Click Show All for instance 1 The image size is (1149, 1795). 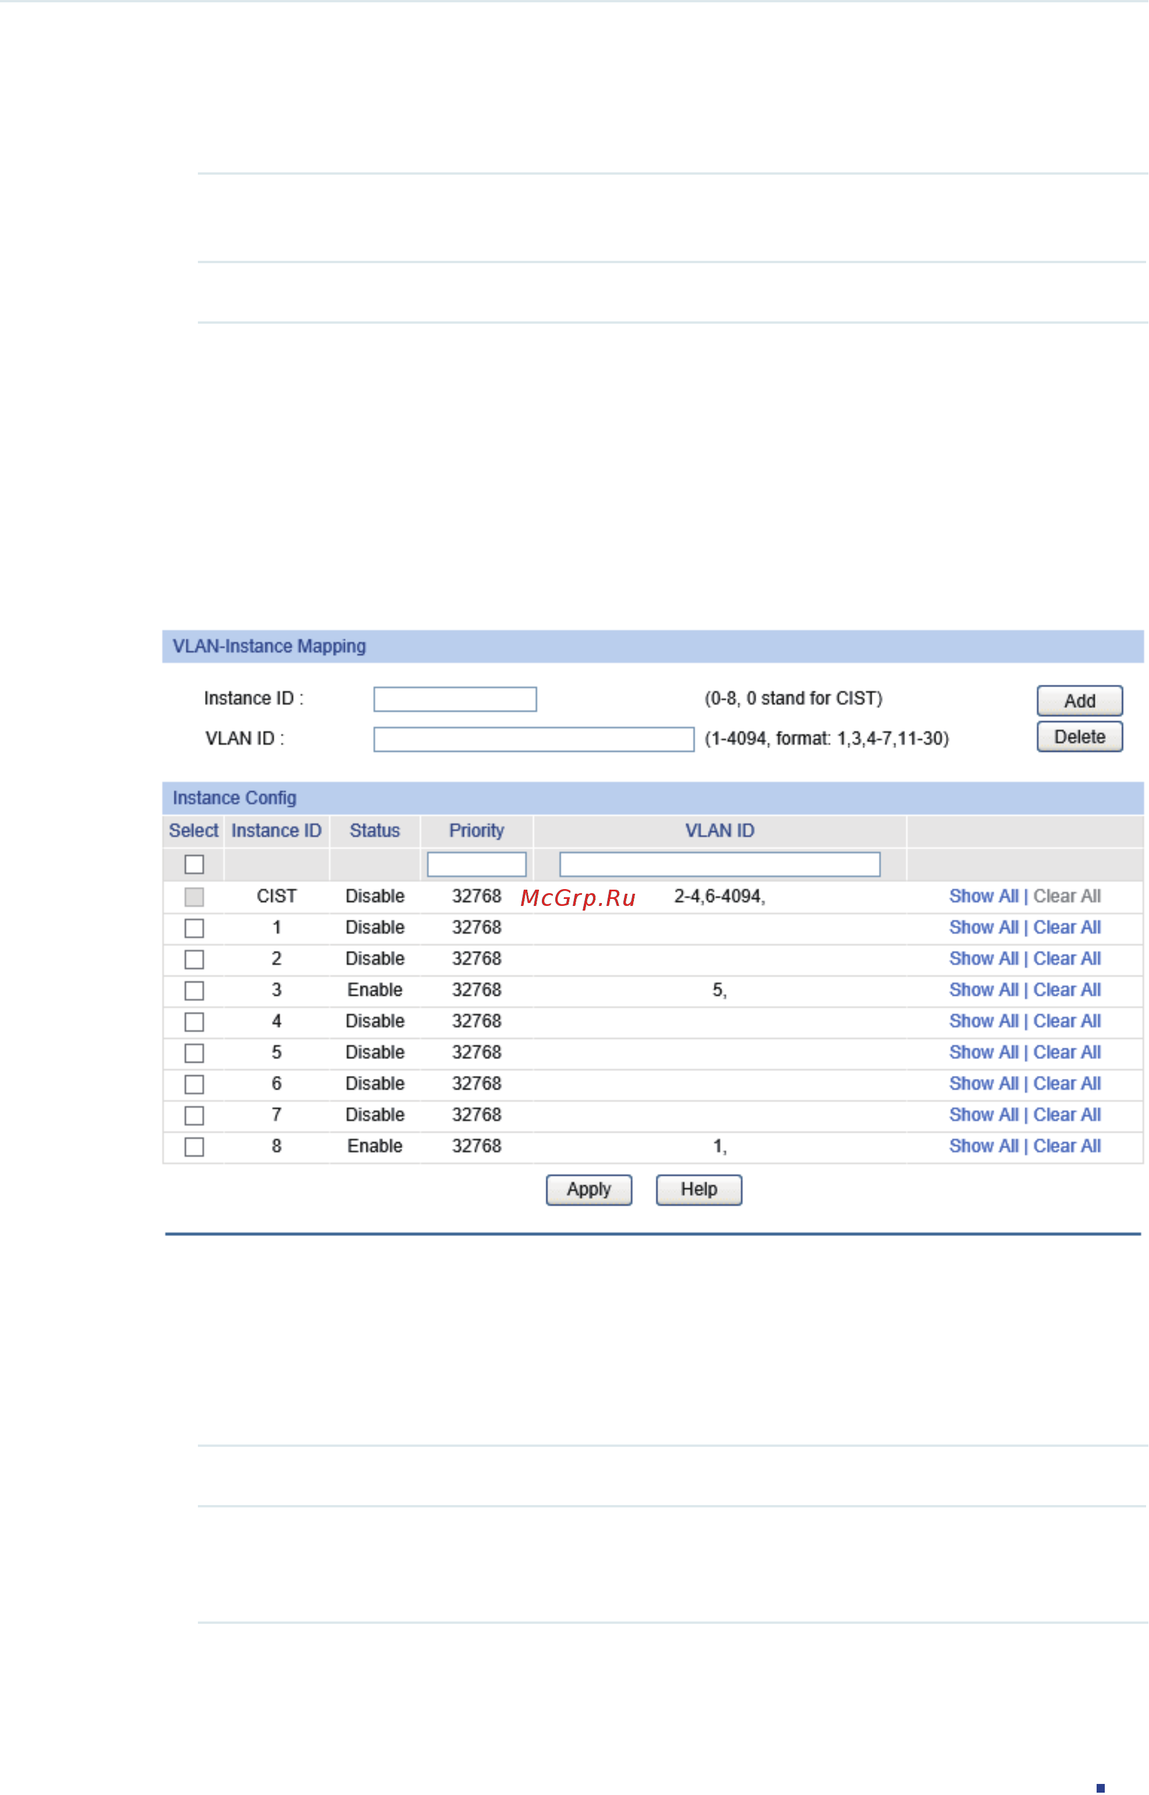tap(983, 927)
